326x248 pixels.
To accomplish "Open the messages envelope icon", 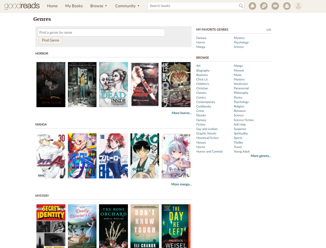I will pyautogui.click(x=275, y=6).
